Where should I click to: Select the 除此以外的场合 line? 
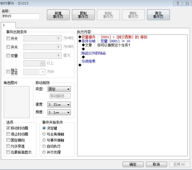coord(93,53)
